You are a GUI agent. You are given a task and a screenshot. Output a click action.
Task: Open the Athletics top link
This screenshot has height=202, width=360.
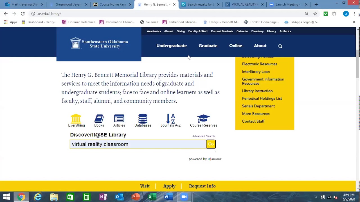click(x=285, y=31)
